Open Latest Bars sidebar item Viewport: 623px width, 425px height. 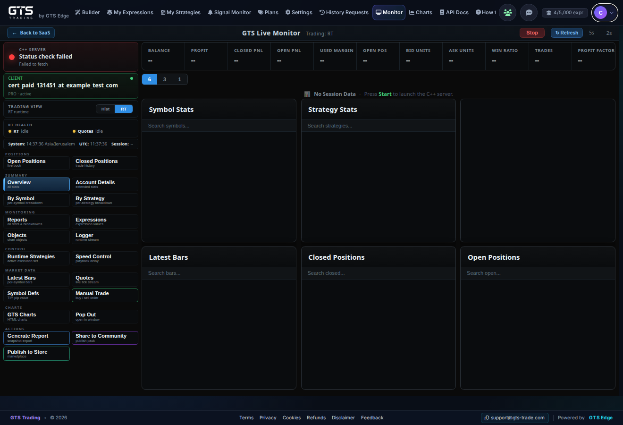click(36, 280)
